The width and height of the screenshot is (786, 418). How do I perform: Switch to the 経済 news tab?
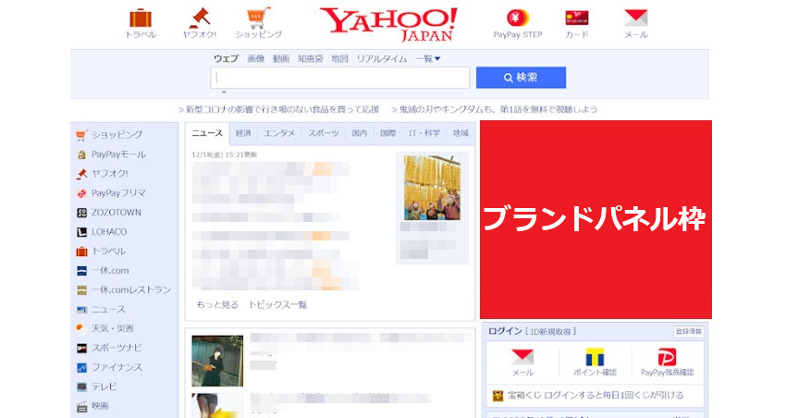[243, 133]
